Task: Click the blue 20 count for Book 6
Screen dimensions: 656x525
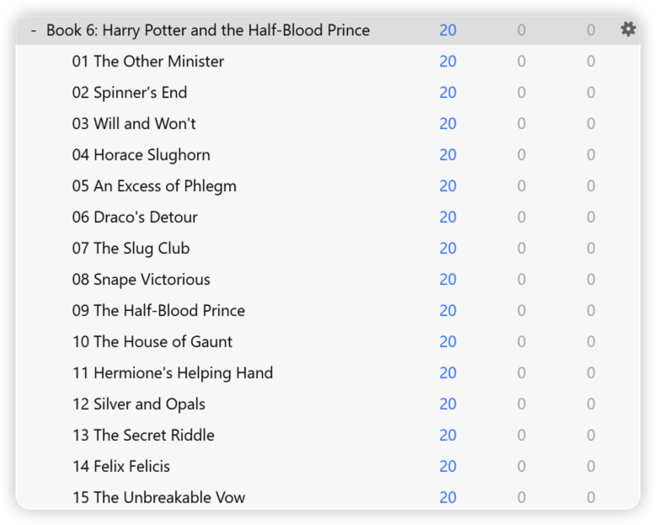Action: (448, 30)
